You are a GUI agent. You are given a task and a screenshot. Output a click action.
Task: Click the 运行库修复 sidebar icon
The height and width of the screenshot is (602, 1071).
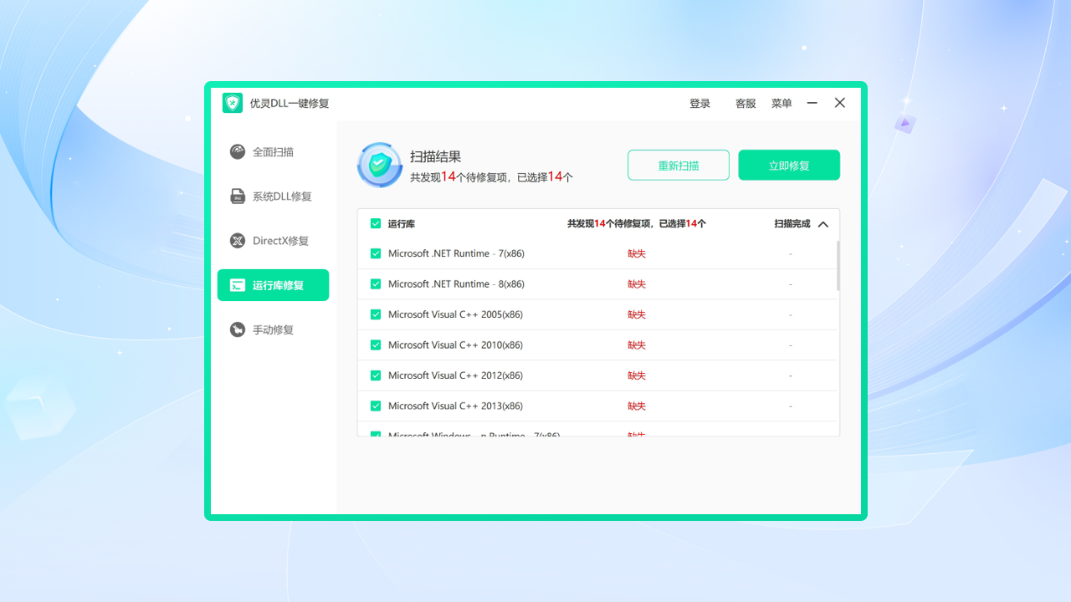pyautogui.click(x=237, y=284)
